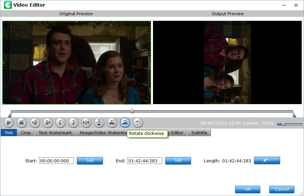Viewport: 304px width, 196px height.
Task: Click the Original Preview heading
Action: [76, 14]
